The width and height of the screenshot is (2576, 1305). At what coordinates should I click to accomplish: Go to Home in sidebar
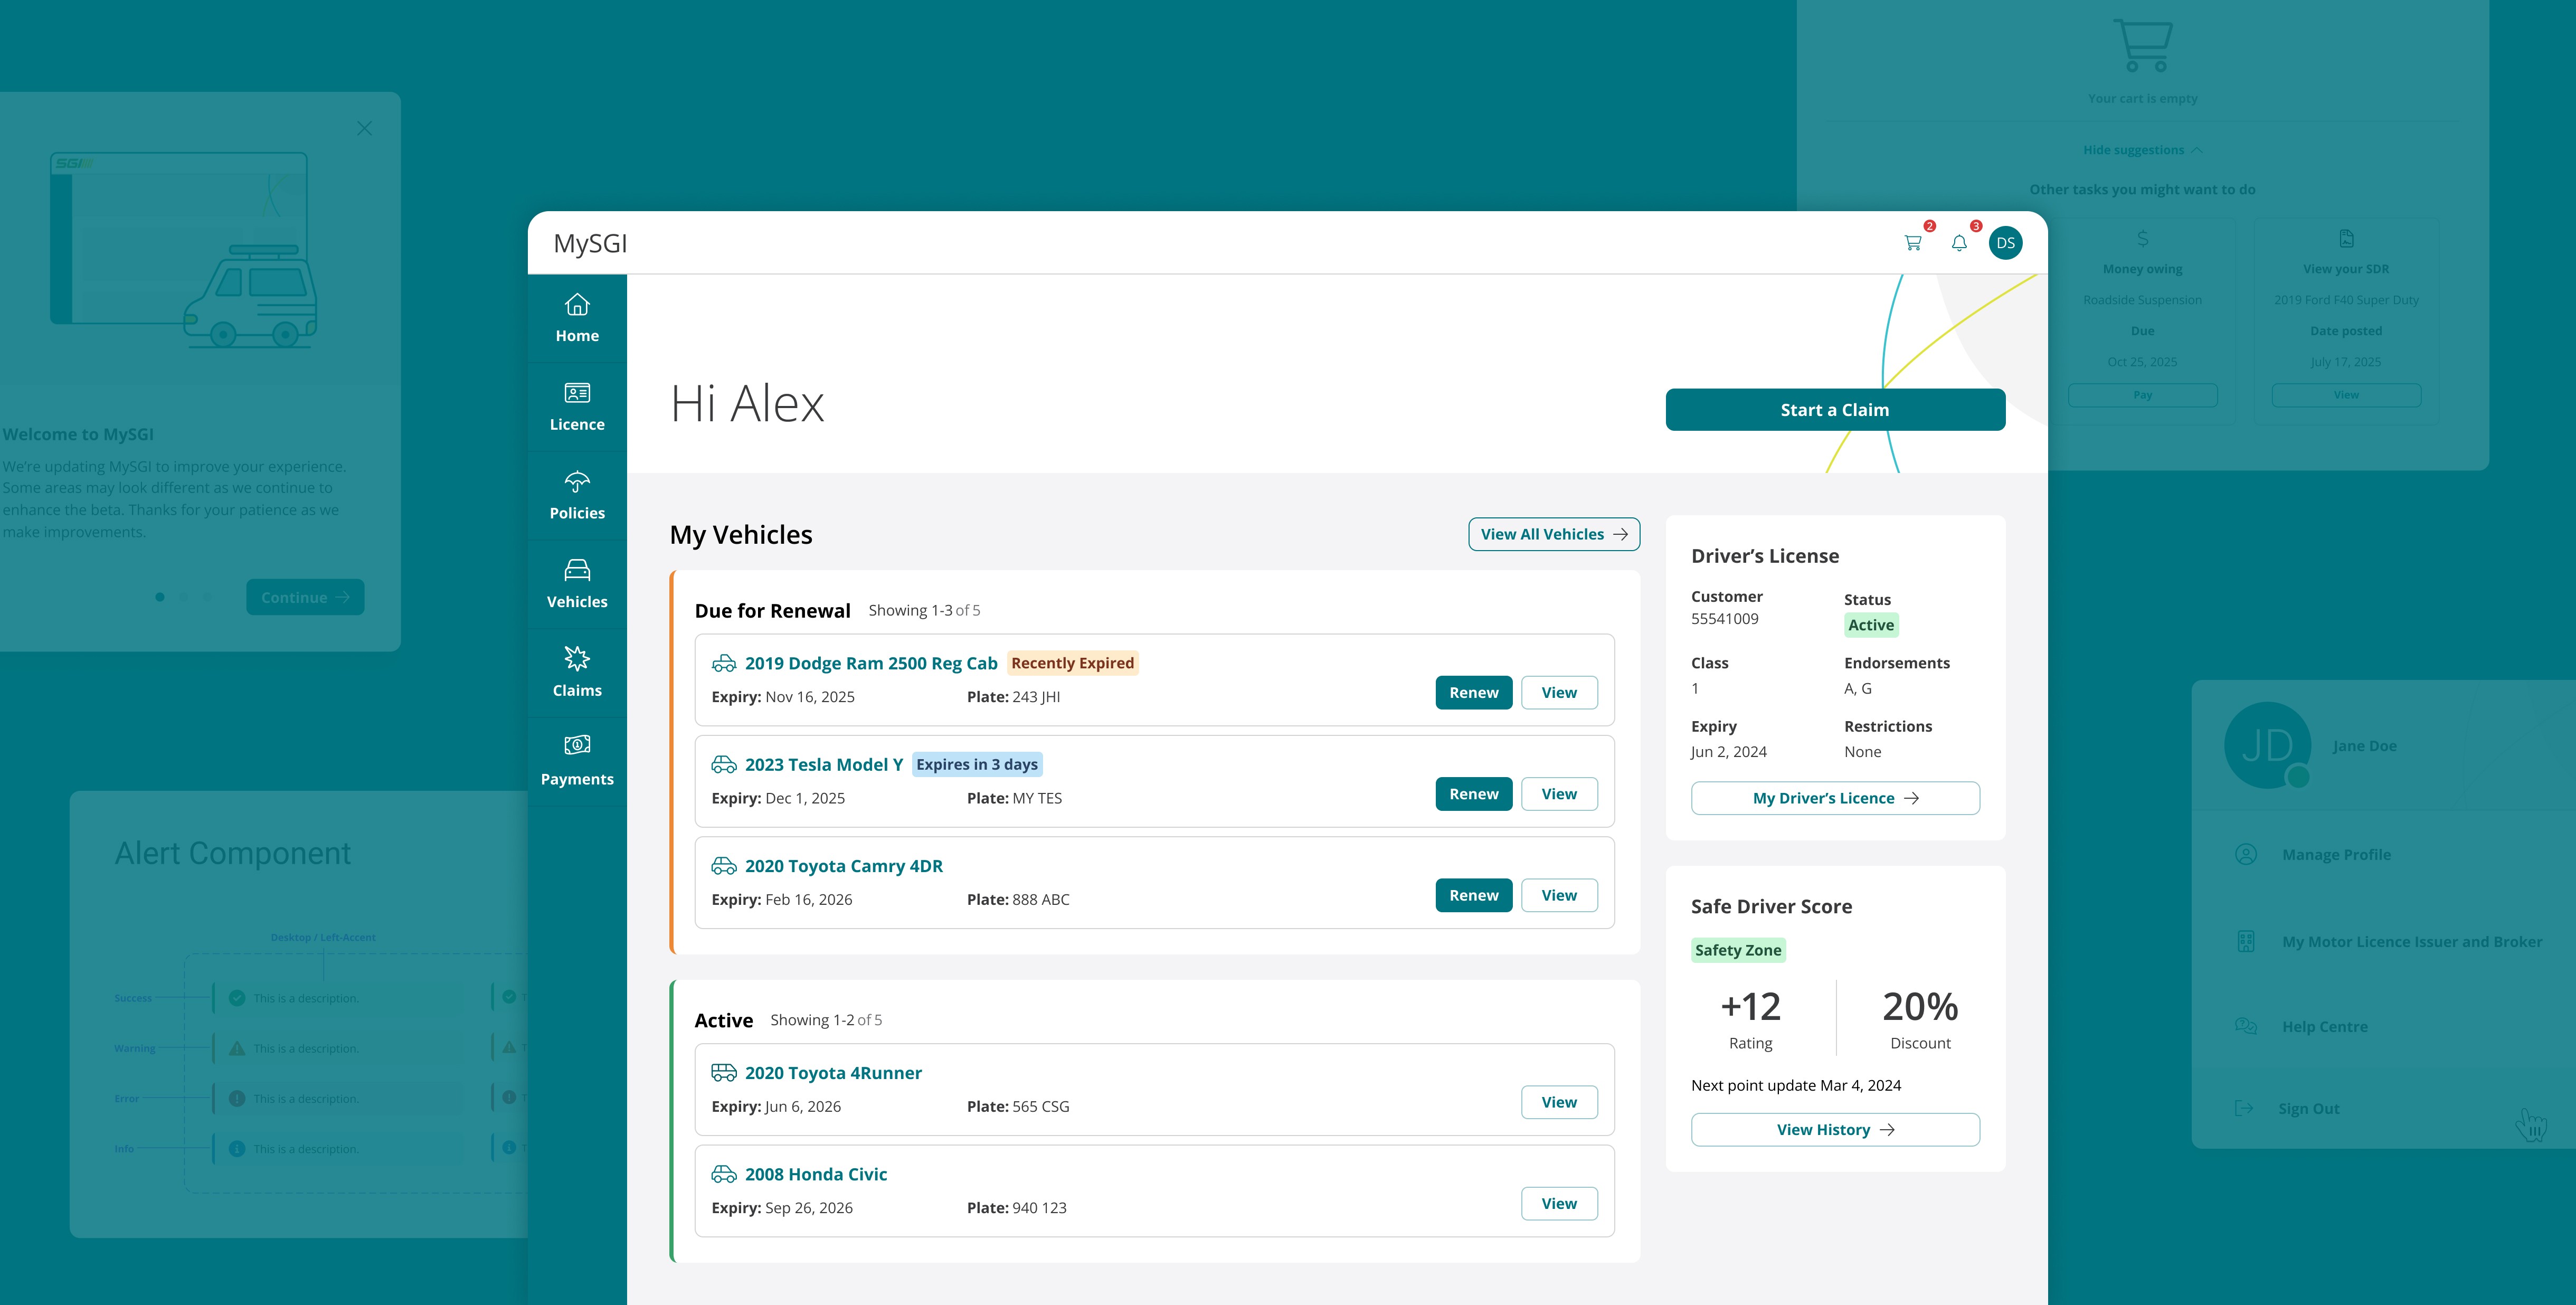(x=577, y=318)
